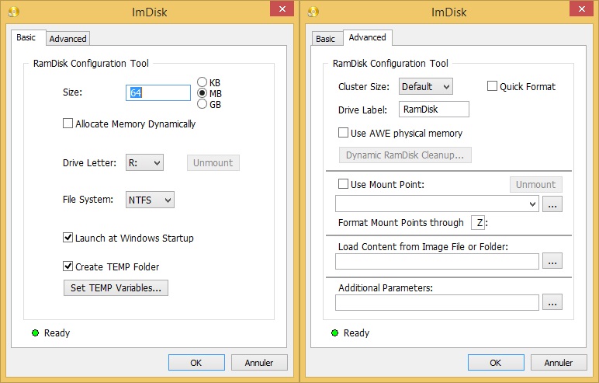599x383 pixels.
Task: Click the browse button beside the mount point dropdown
Action: pyautogui.click(x=552, y=204)
